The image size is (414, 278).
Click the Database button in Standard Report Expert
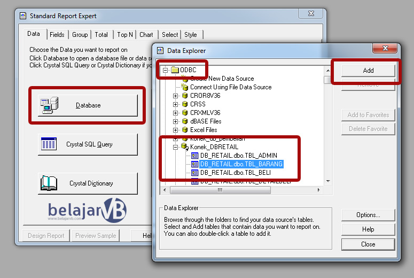pyautogui.click(x=88, y=105)
